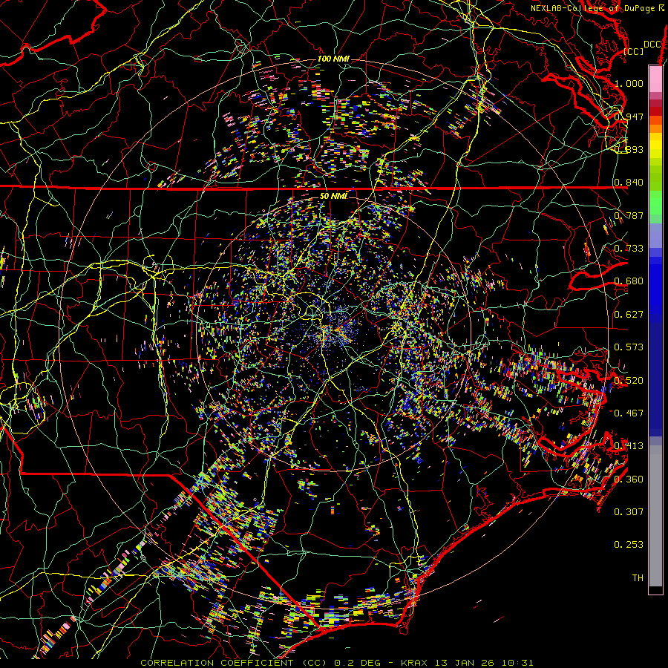Pick the bright green color bar segment above 0.787
The height and width of the screenshot is (668, 668).
click(x=655, y=203)
